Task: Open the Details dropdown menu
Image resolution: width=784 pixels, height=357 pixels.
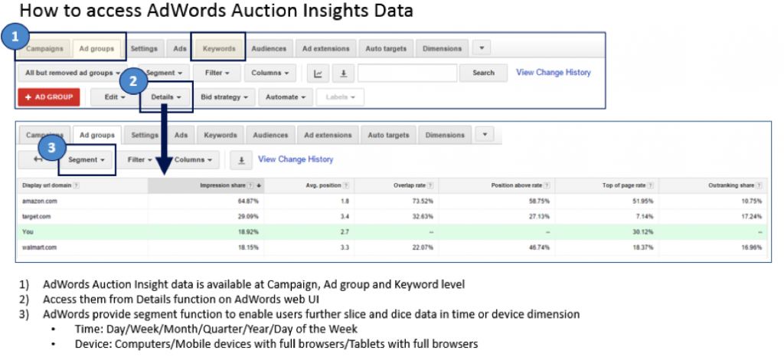Action: (x=166, y=97)
